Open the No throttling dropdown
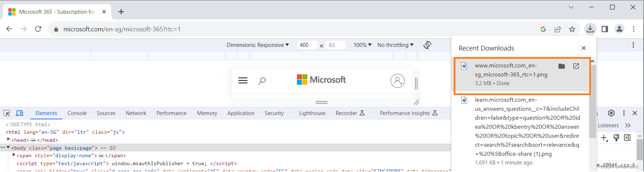 pyautogui.click(x=396, y=45)
